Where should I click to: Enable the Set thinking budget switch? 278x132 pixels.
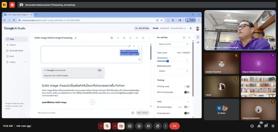point(187,92)
